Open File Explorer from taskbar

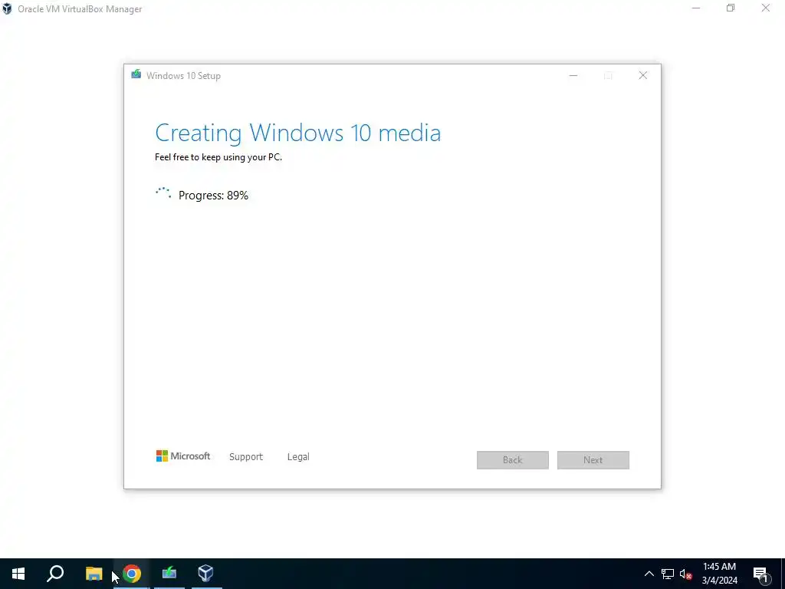pyautogui.click(x=94, y=574)
